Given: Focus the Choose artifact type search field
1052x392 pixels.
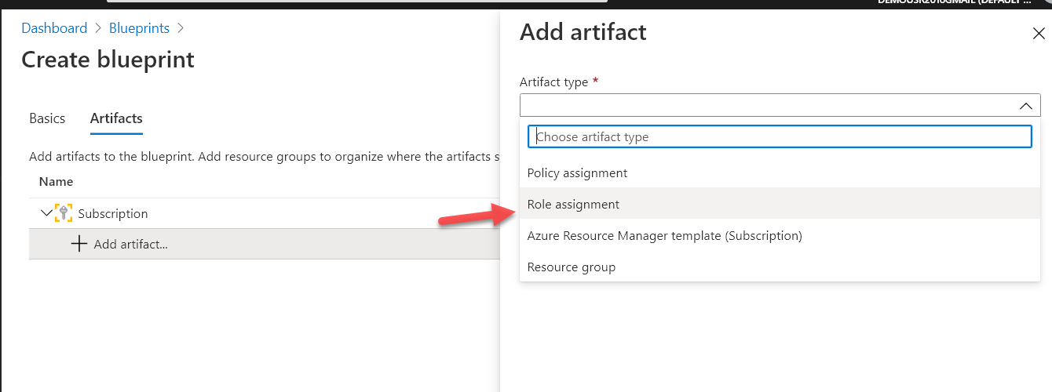Looking at the screenshot, I should (780, 136).
